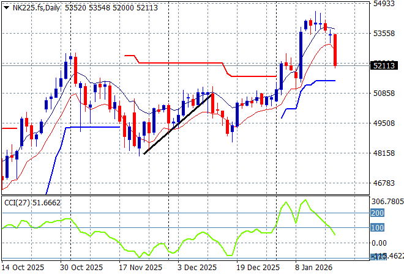Viewport: 404px width, 275px height.
Task: Click the CCI(27) indicator label
Action: pyautogui.click(x=17, y=202)
